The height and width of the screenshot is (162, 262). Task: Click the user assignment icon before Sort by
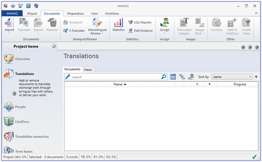191,77
